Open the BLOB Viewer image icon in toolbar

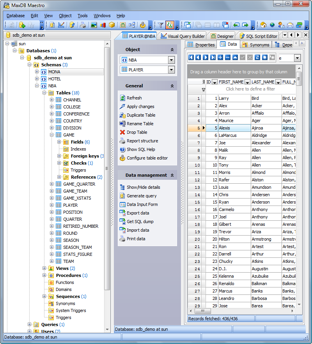(94, 25)
